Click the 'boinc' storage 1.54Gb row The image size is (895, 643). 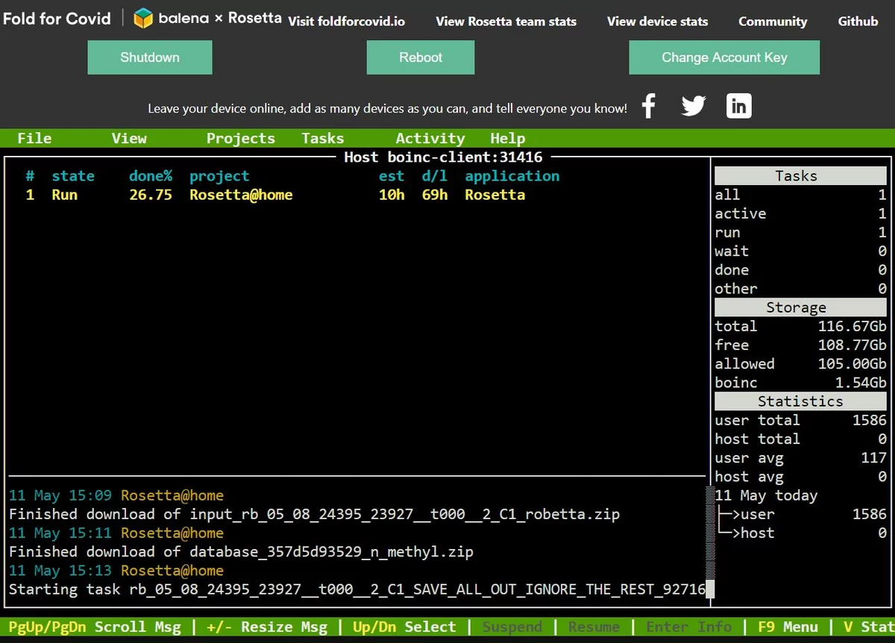[800, 383]
